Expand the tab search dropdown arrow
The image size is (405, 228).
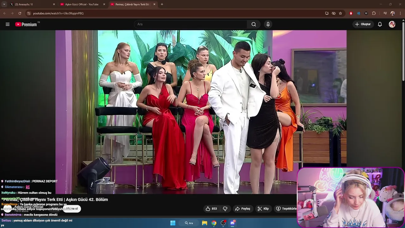(4, 4)
